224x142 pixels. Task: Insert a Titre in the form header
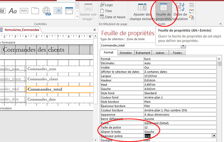[106, 11]
